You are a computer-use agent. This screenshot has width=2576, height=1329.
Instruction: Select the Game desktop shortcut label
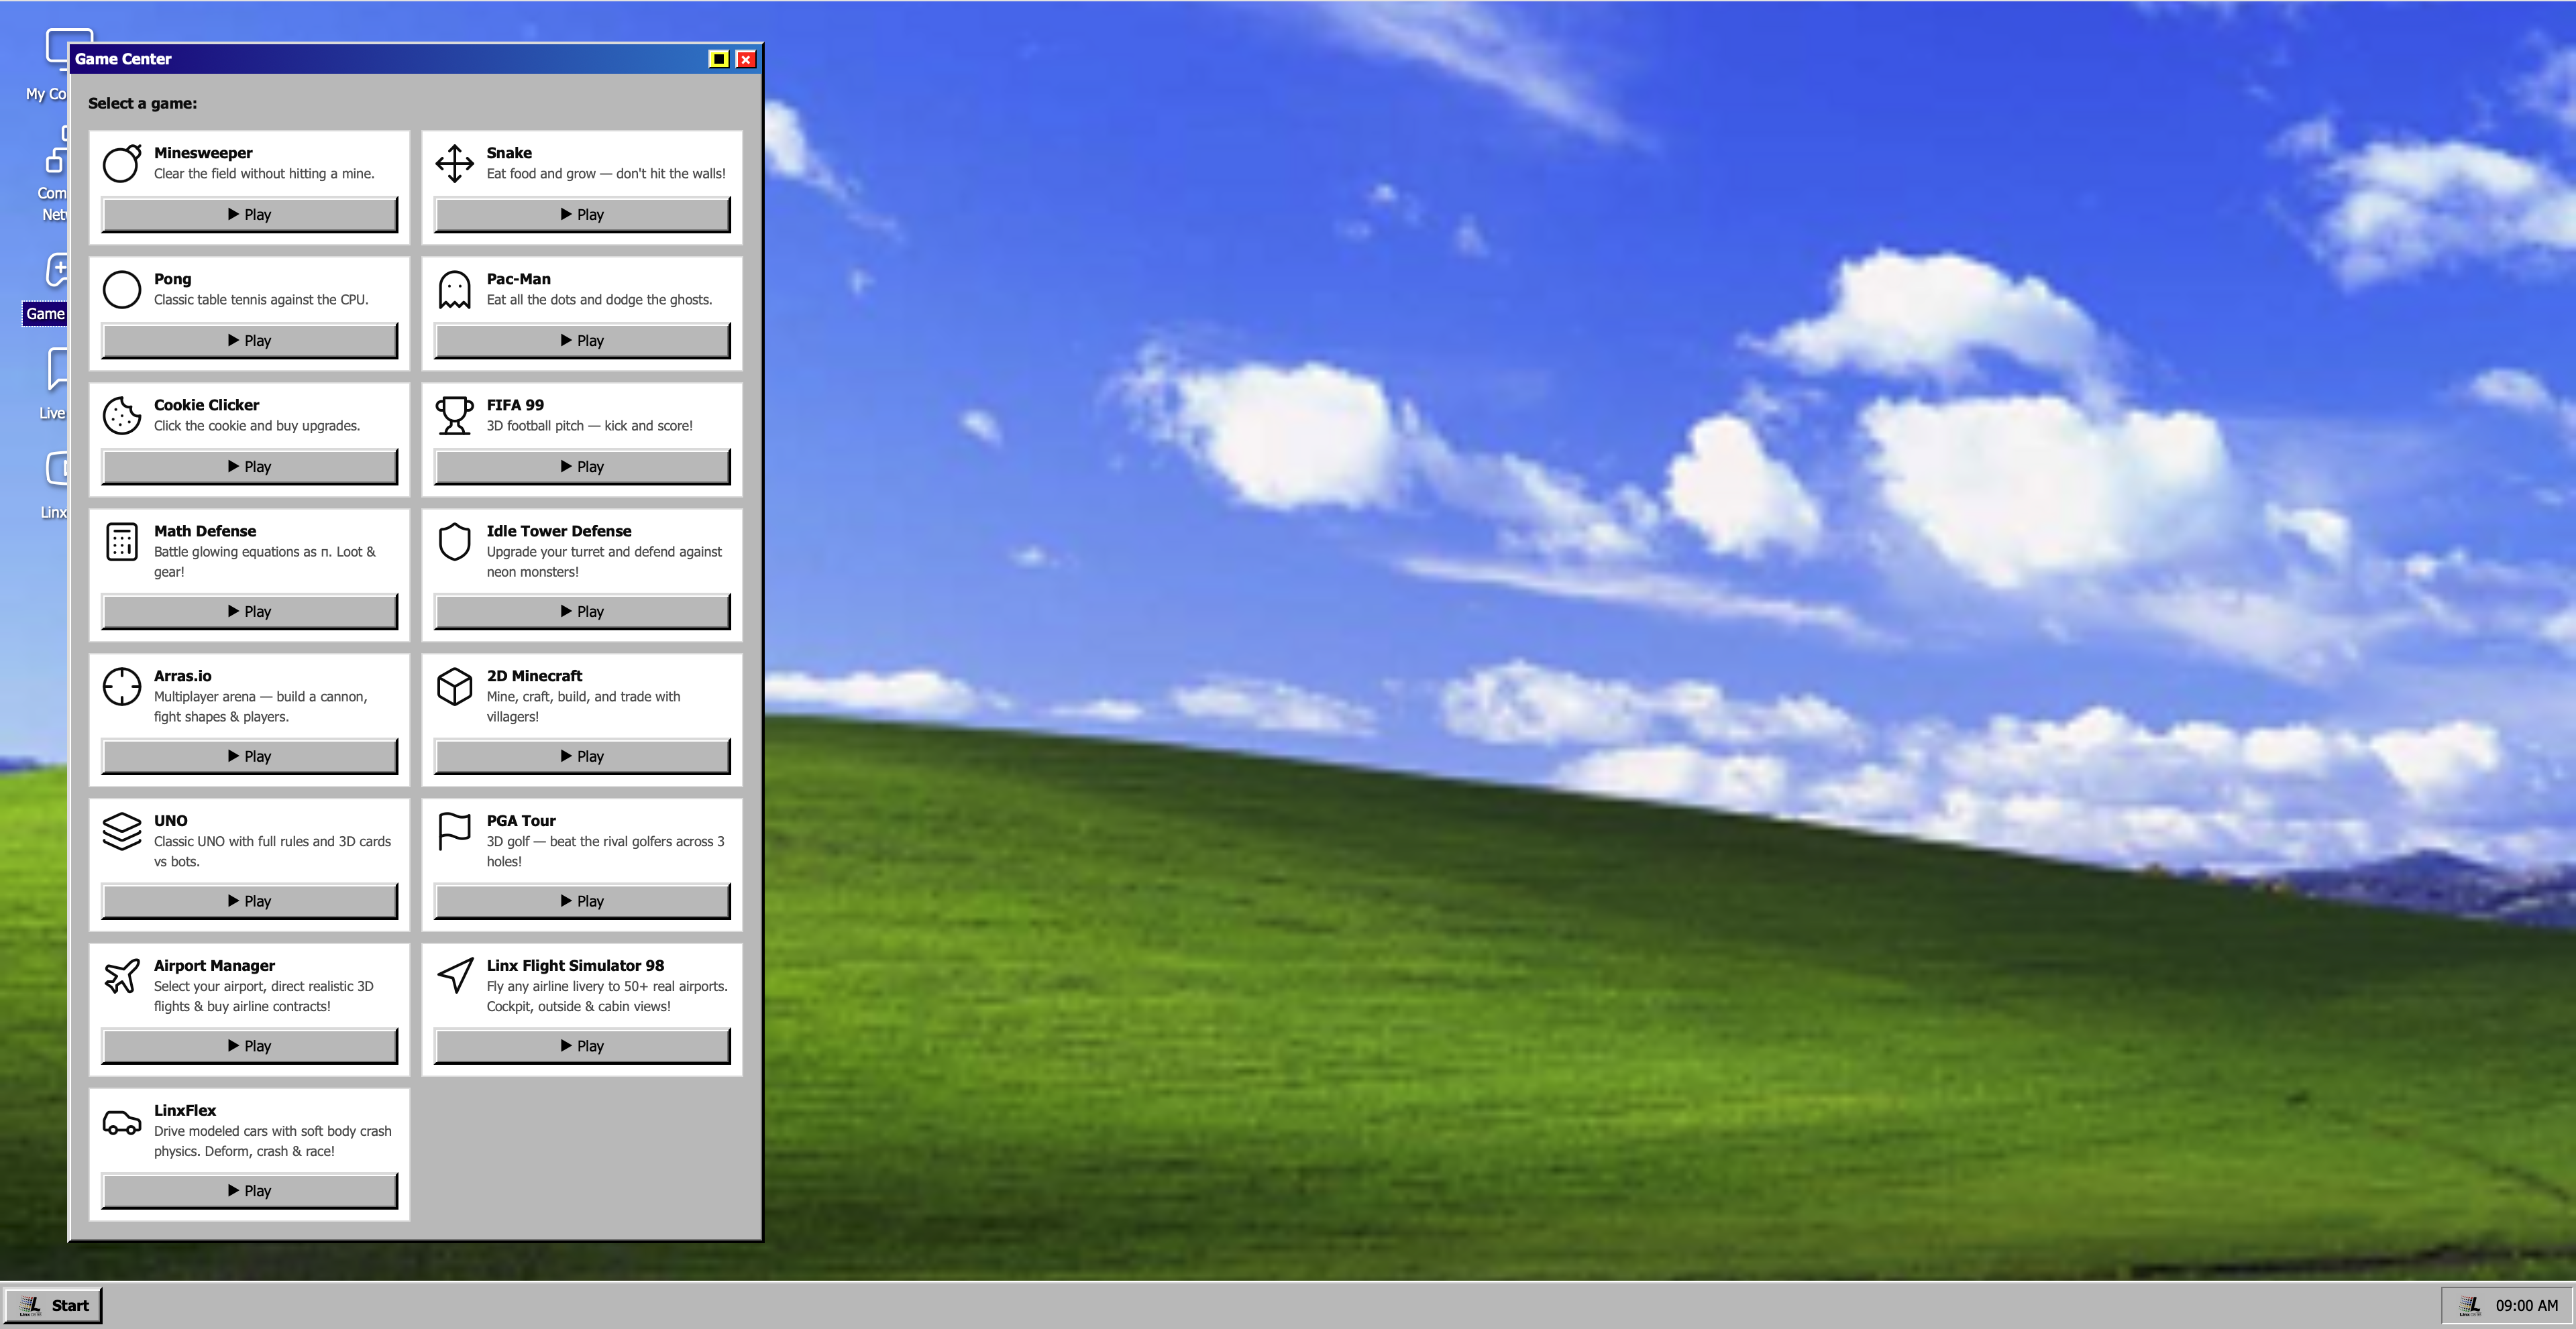tap(45, 314)
